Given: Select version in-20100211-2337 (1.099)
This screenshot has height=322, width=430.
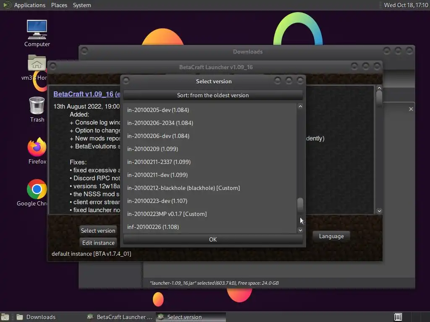Looking at the screenshot, I should (210, 162).
